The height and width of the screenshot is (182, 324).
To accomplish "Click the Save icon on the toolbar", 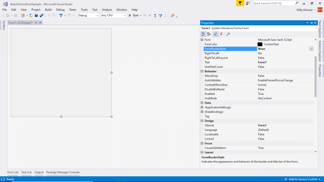I will click(36, 15).
